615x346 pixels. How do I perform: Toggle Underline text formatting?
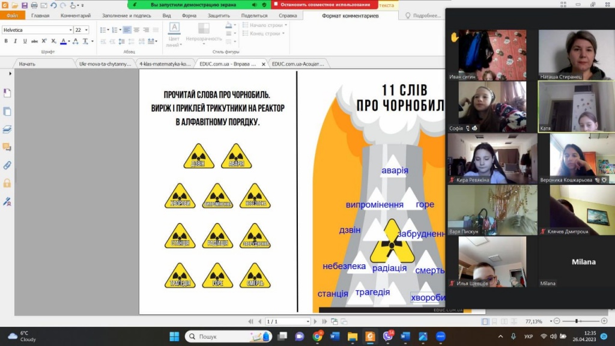[x=25, y=41]
